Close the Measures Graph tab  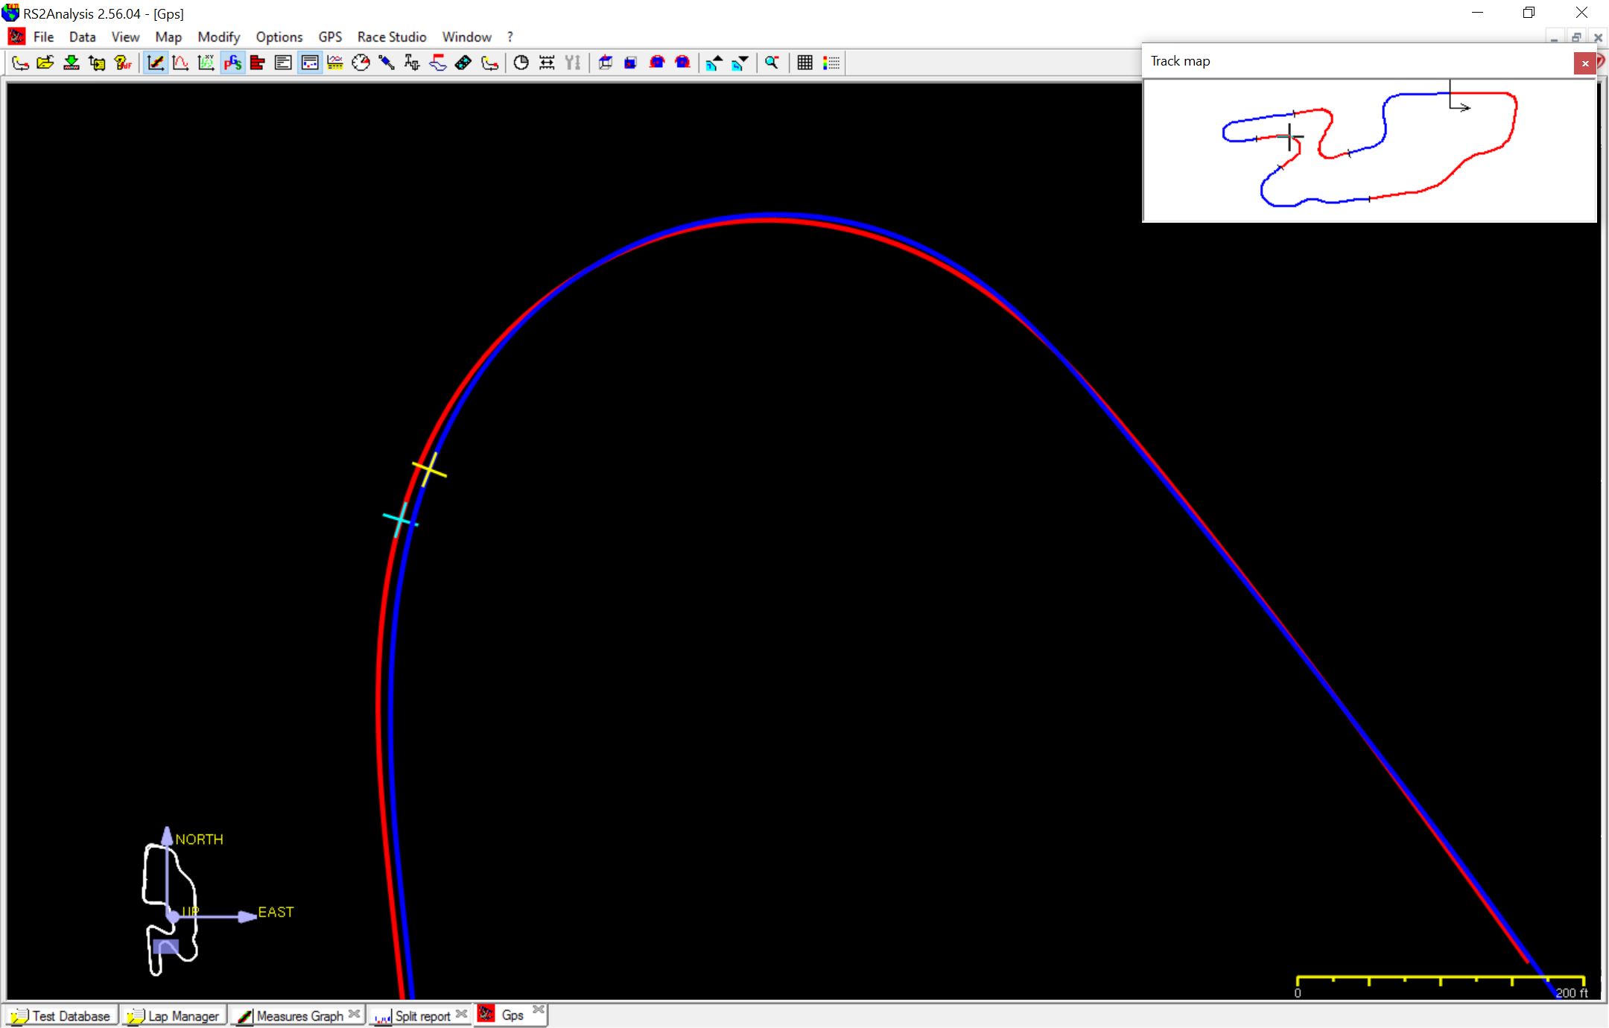[x=355, y=1014]
